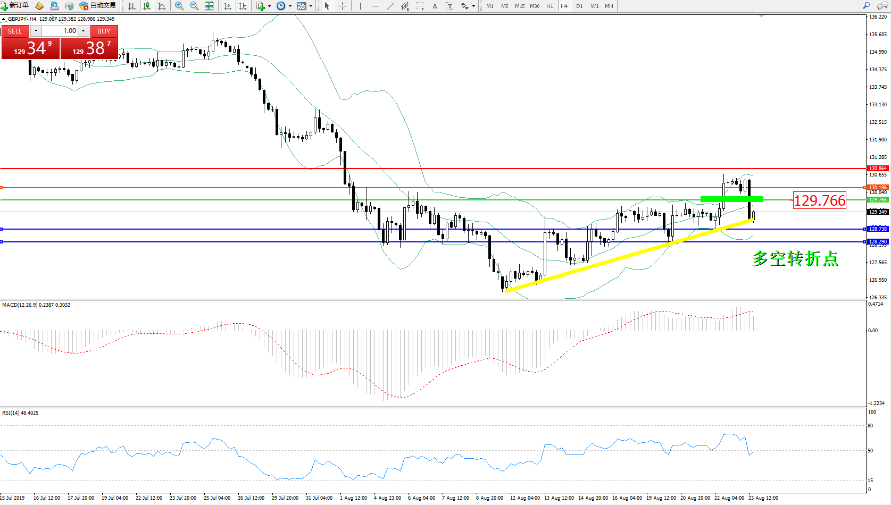The image size is (891, 505).
Task: Switch chart to bar chart mode
Action: pos(131,6)
